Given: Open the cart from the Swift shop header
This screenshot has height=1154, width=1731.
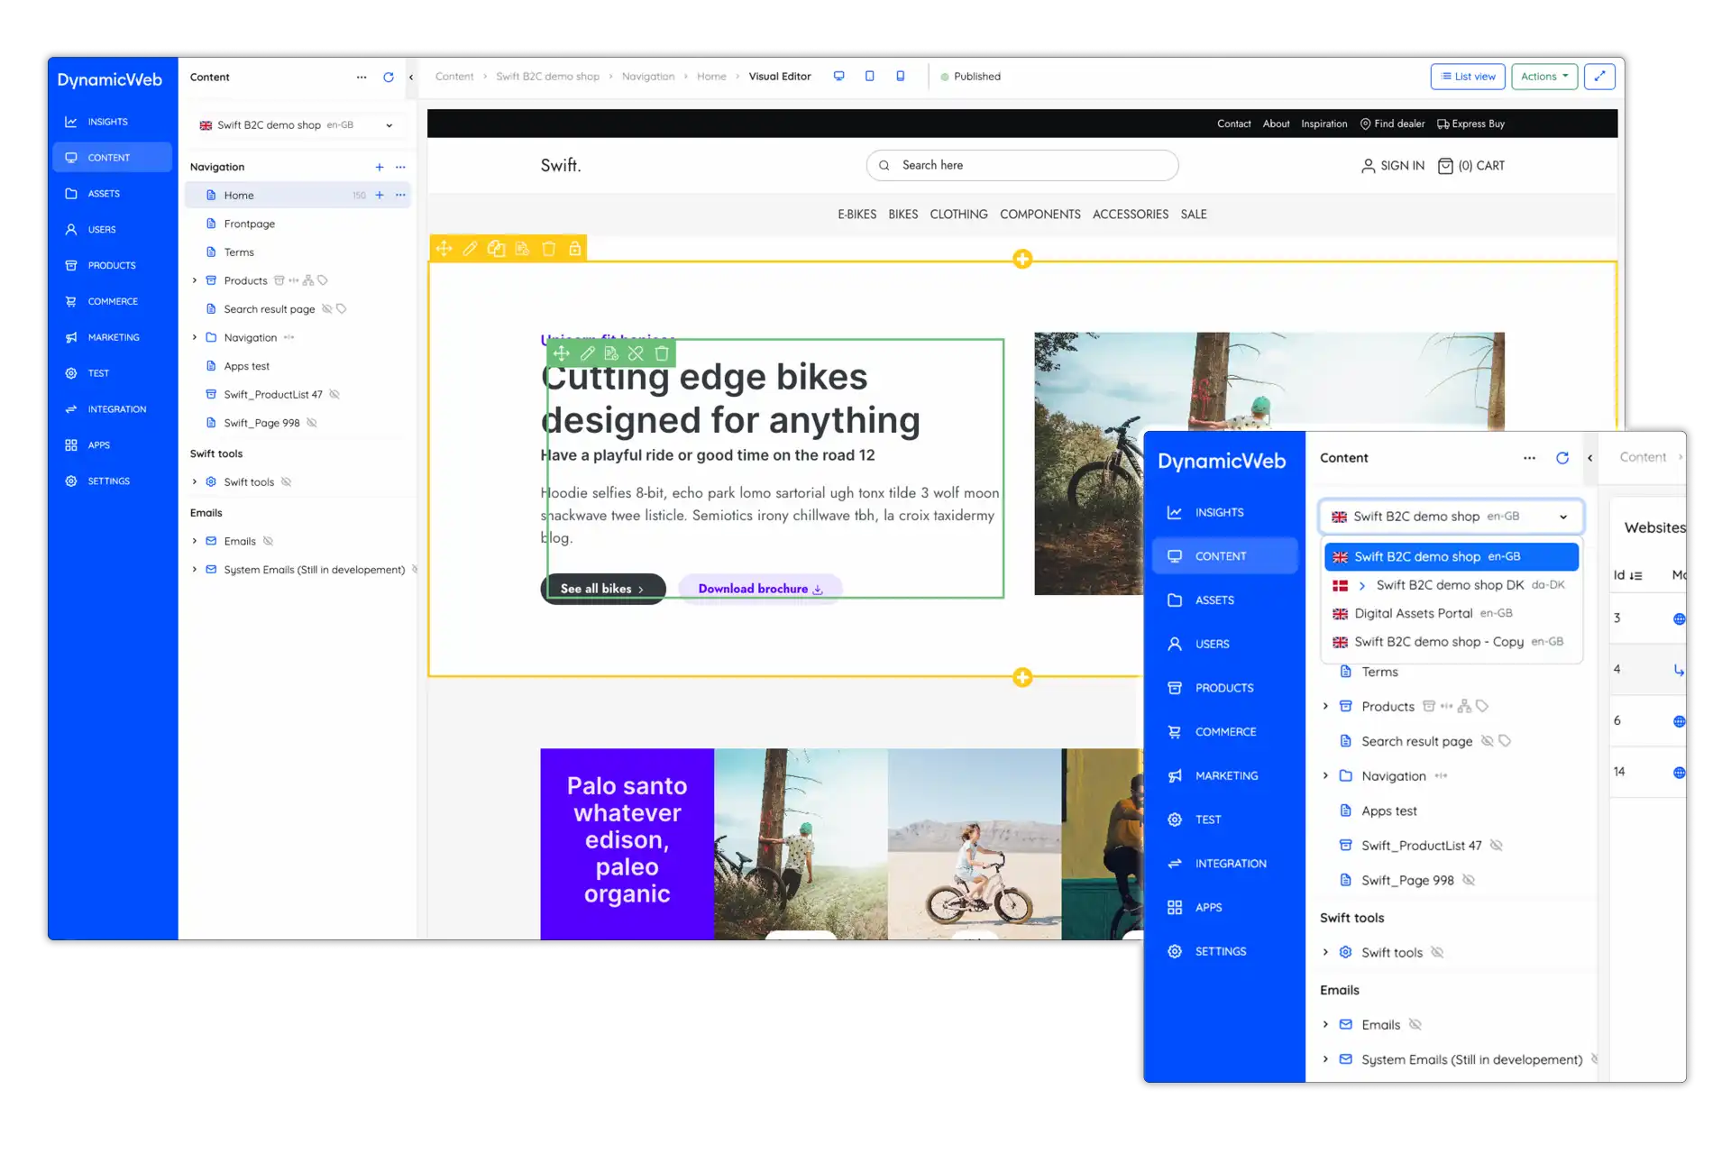Looking at the screenshot, I should (x=1471, y=165).
